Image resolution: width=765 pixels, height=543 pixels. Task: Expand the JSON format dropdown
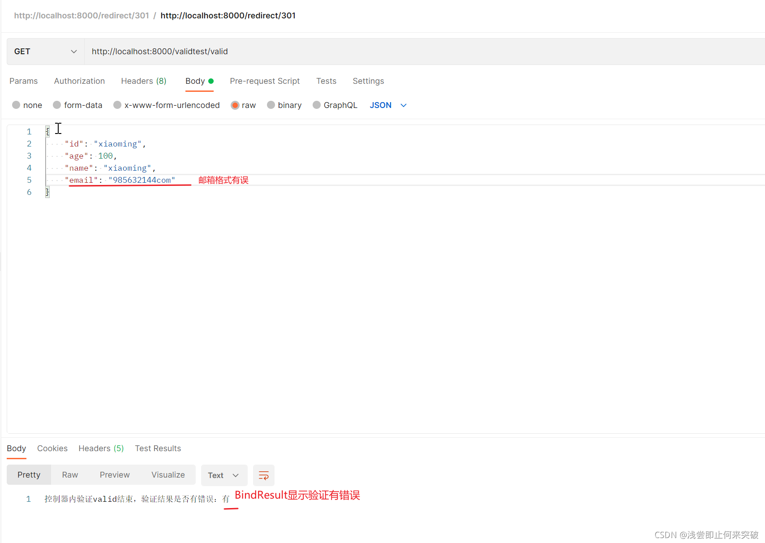click(x=388, y=105)
